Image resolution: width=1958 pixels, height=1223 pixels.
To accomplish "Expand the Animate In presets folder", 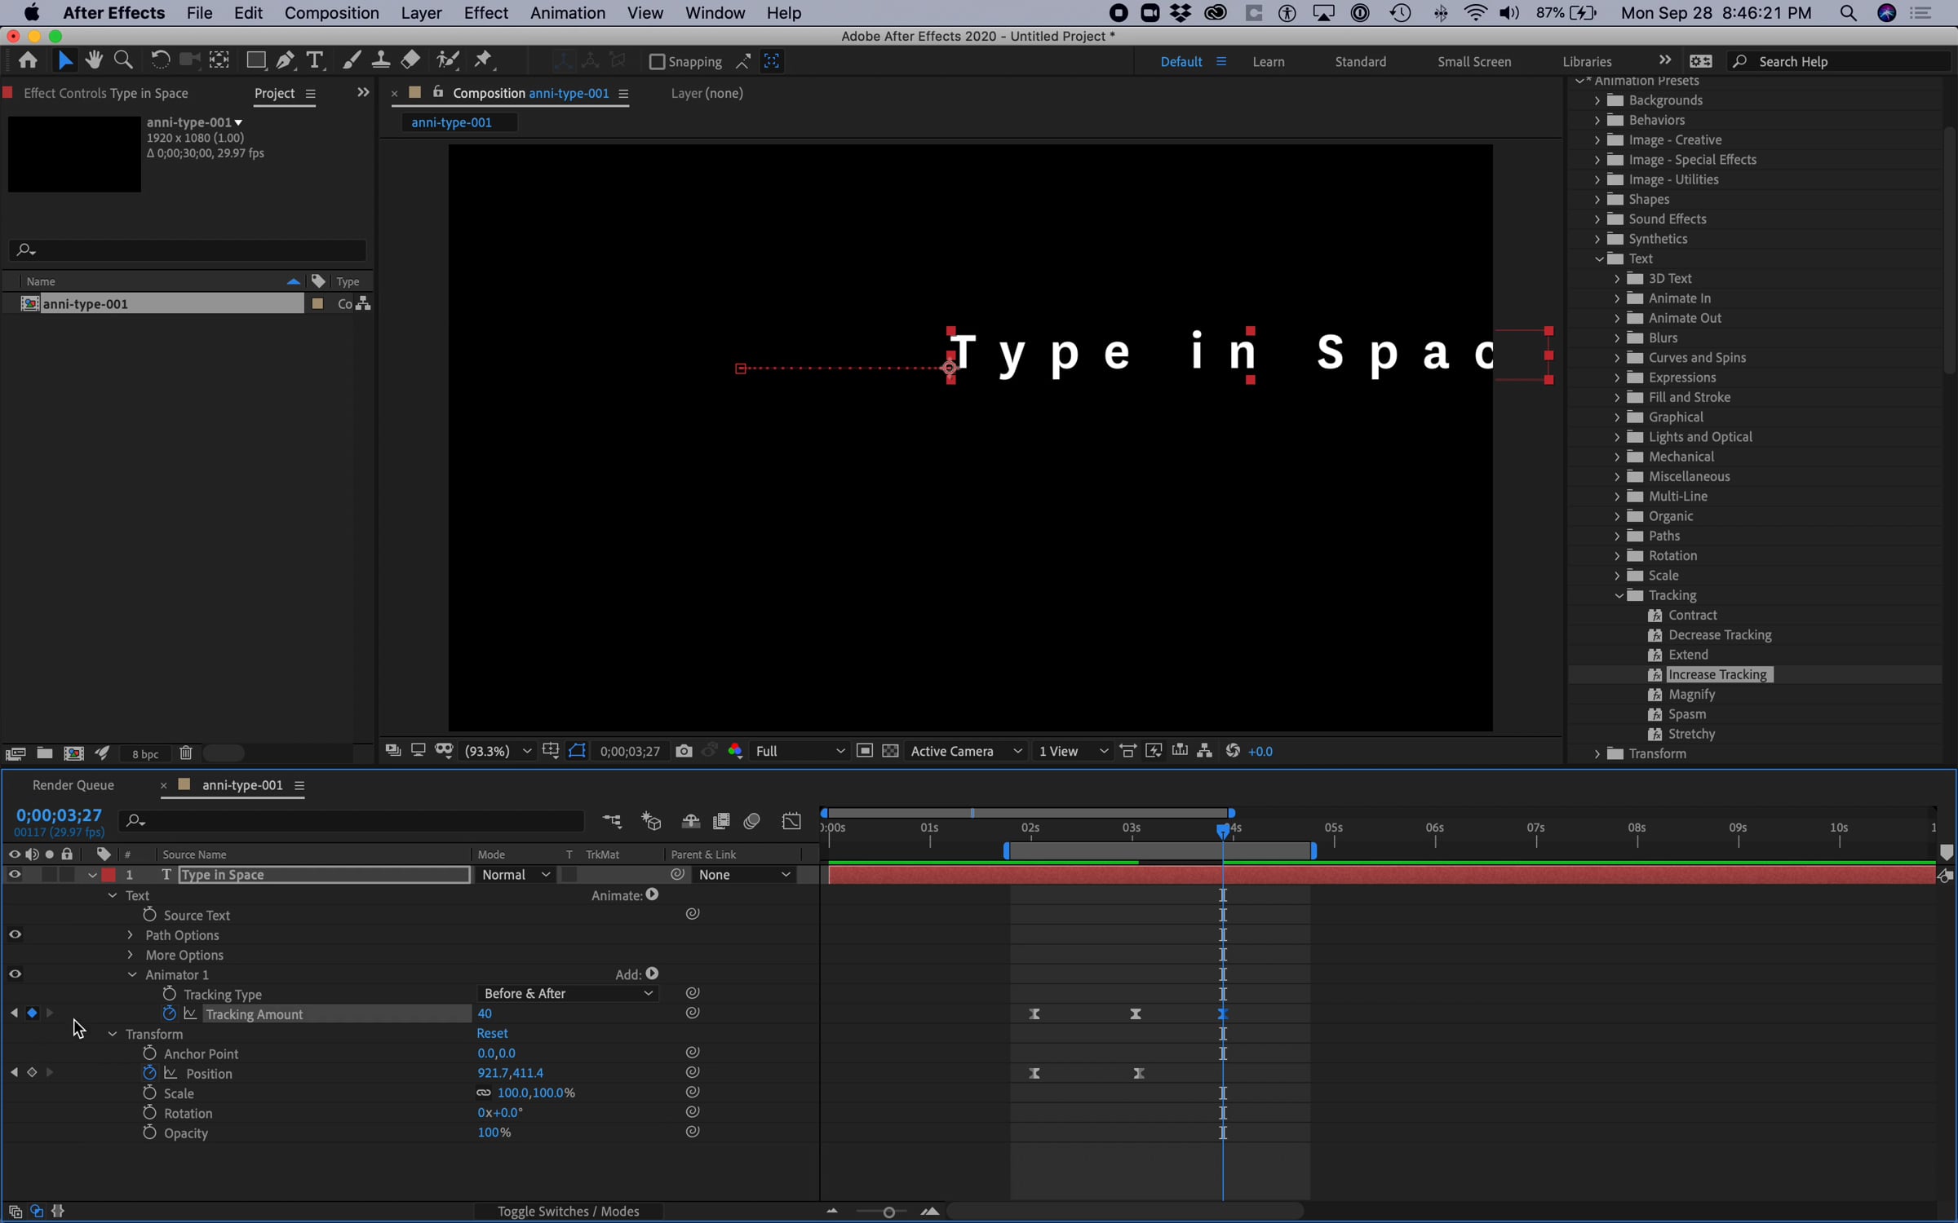I will (1617, 298).
